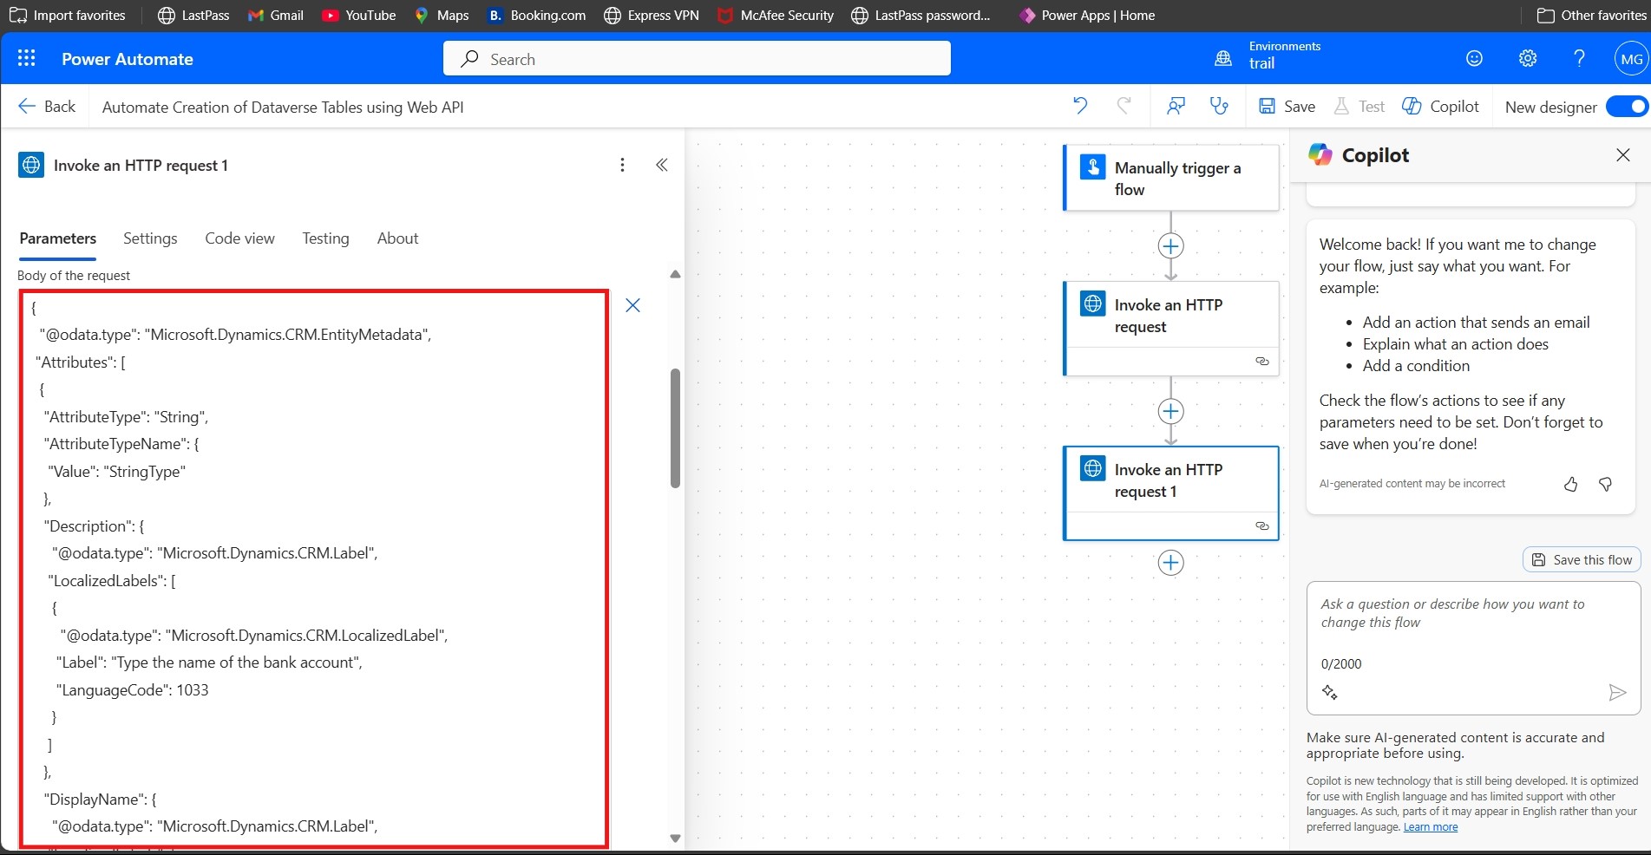Follow the Learn more link
This screenshot has width=1651, height=855.
point(1430,827)
